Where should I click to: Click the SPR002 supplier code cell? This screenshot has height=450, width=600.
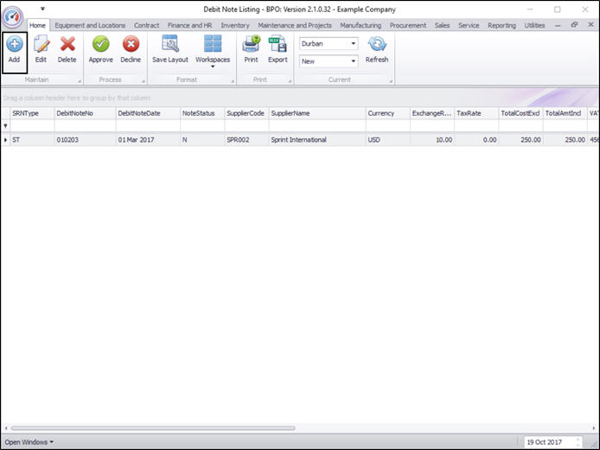pyautogui.click(x=246, y=140)
